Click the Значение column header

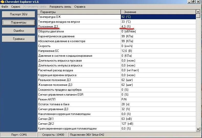(158, 12)
